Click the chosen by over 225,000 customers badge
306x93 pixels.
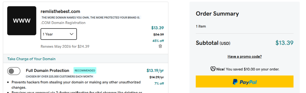[x=59, y=76]
